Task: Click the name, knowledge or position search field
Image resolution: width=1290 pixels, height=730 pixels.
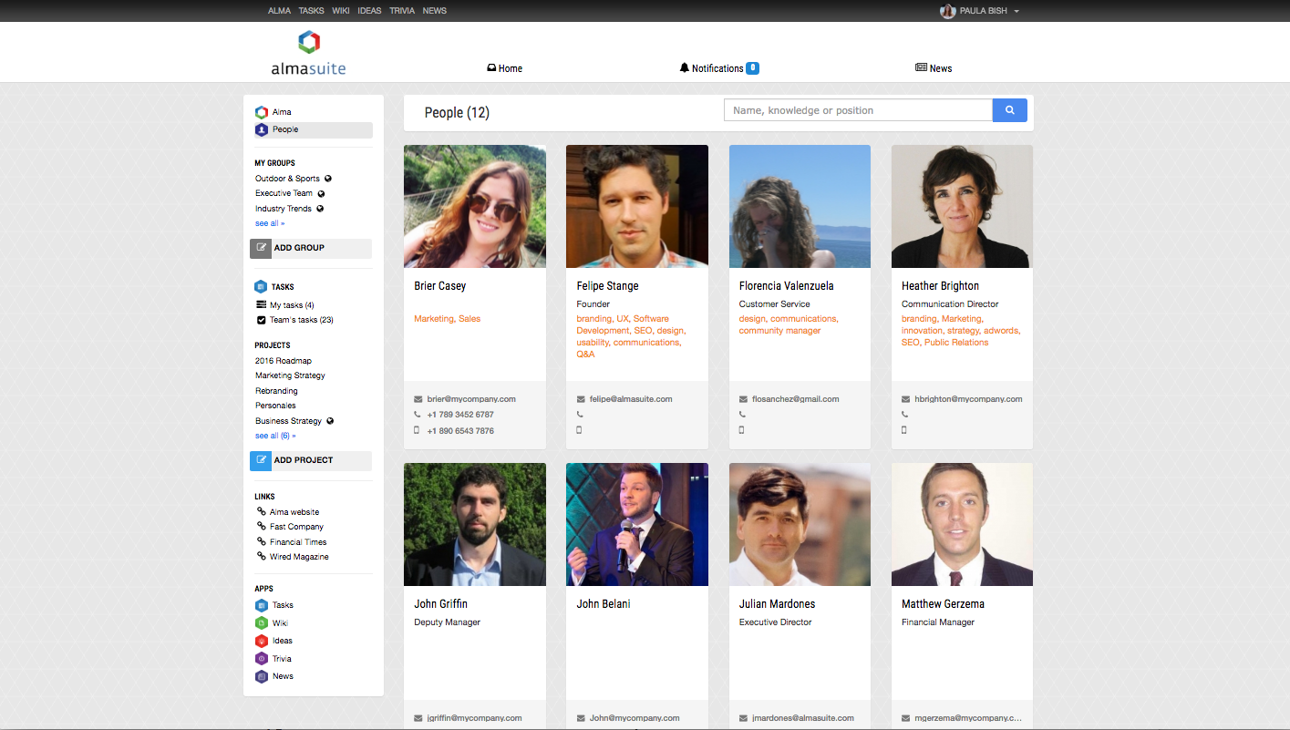Action: tap(858, 110)
